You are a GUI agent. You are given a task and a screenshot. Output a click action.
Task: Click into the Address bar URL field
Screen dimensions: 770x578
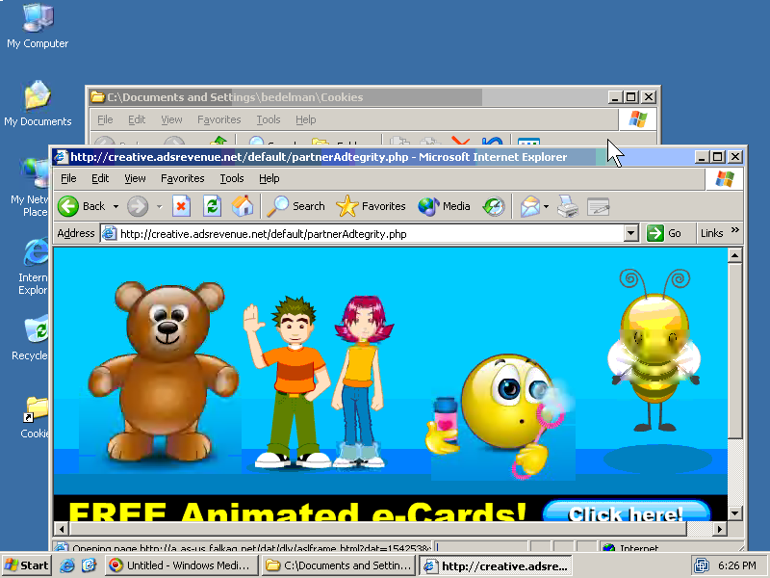(x=371, y=234)
